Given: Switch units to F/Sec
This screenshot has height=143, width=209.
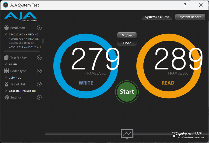Looking at the screenshot, I should (x=127, y=43).
